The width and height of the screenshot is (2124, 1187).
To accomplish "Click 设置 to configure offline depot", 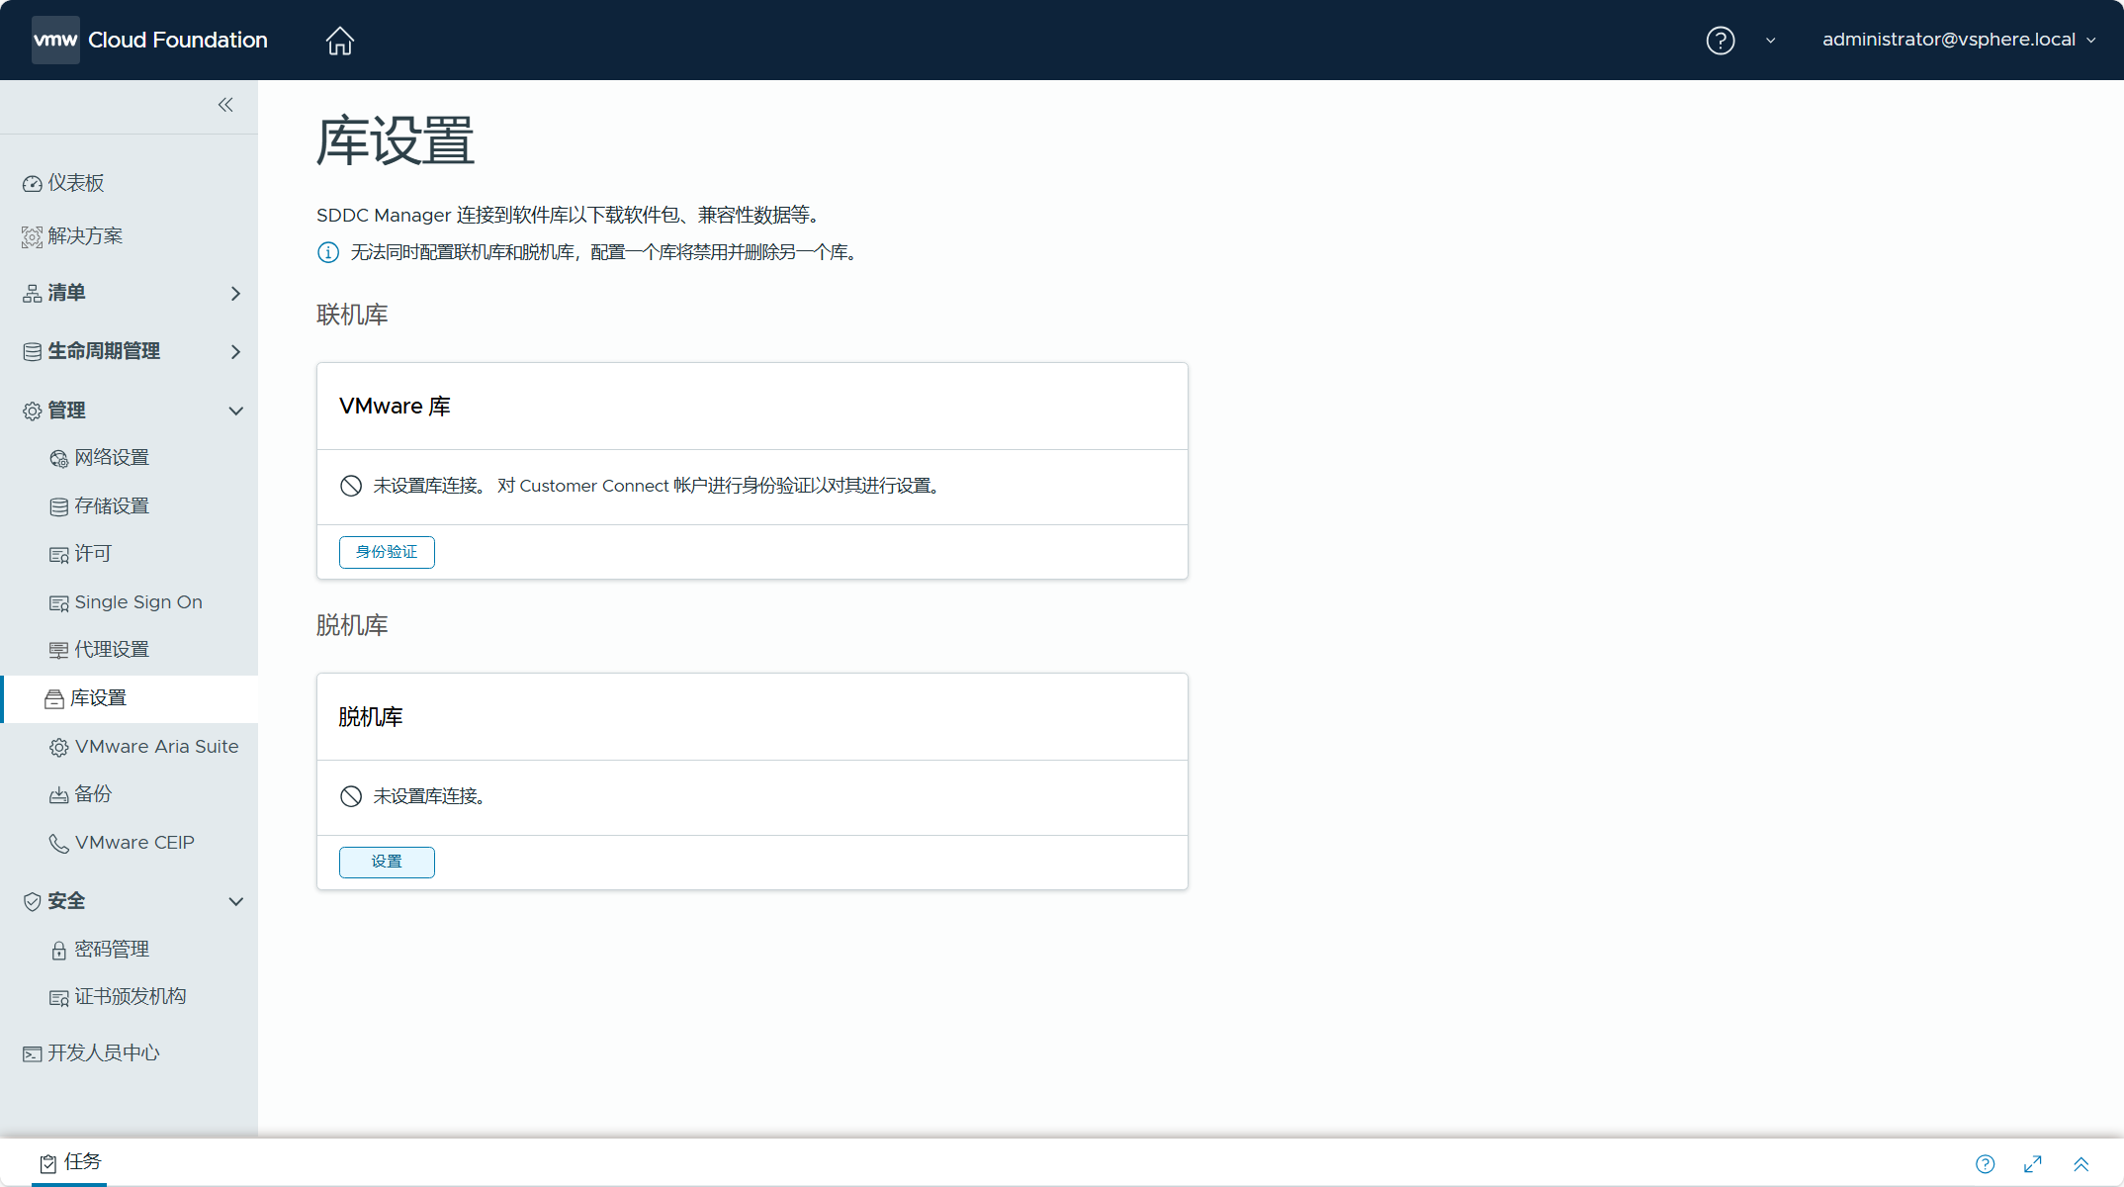I will click(385, 862).
